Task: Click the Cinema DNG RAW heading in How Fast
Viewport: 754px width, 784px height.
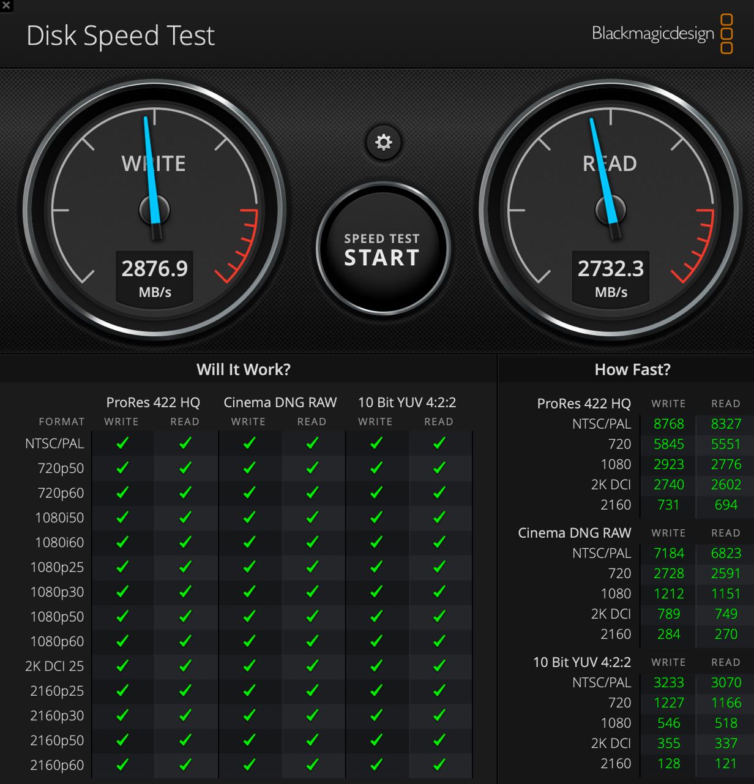Action: pyautogui.click(x=575, y=533)
